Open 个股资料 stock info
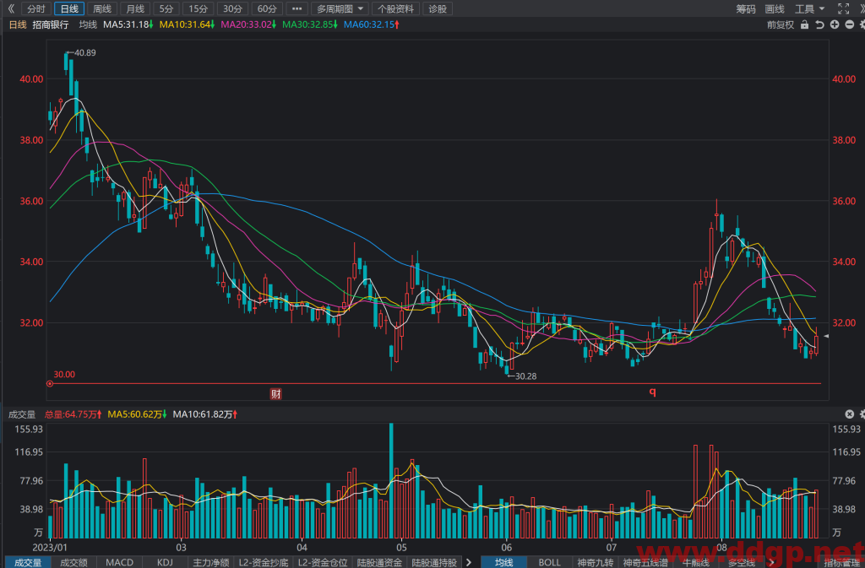This screenshot has height=568, width=865. point(395,8)
